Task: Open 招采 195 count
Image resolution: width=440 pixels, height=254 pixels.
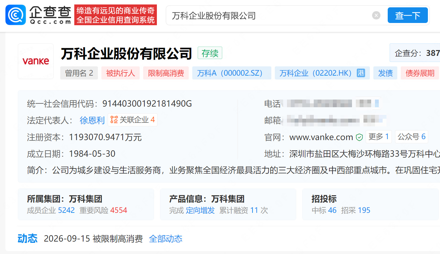Action: pyautogui.click(x=356, y=210)
